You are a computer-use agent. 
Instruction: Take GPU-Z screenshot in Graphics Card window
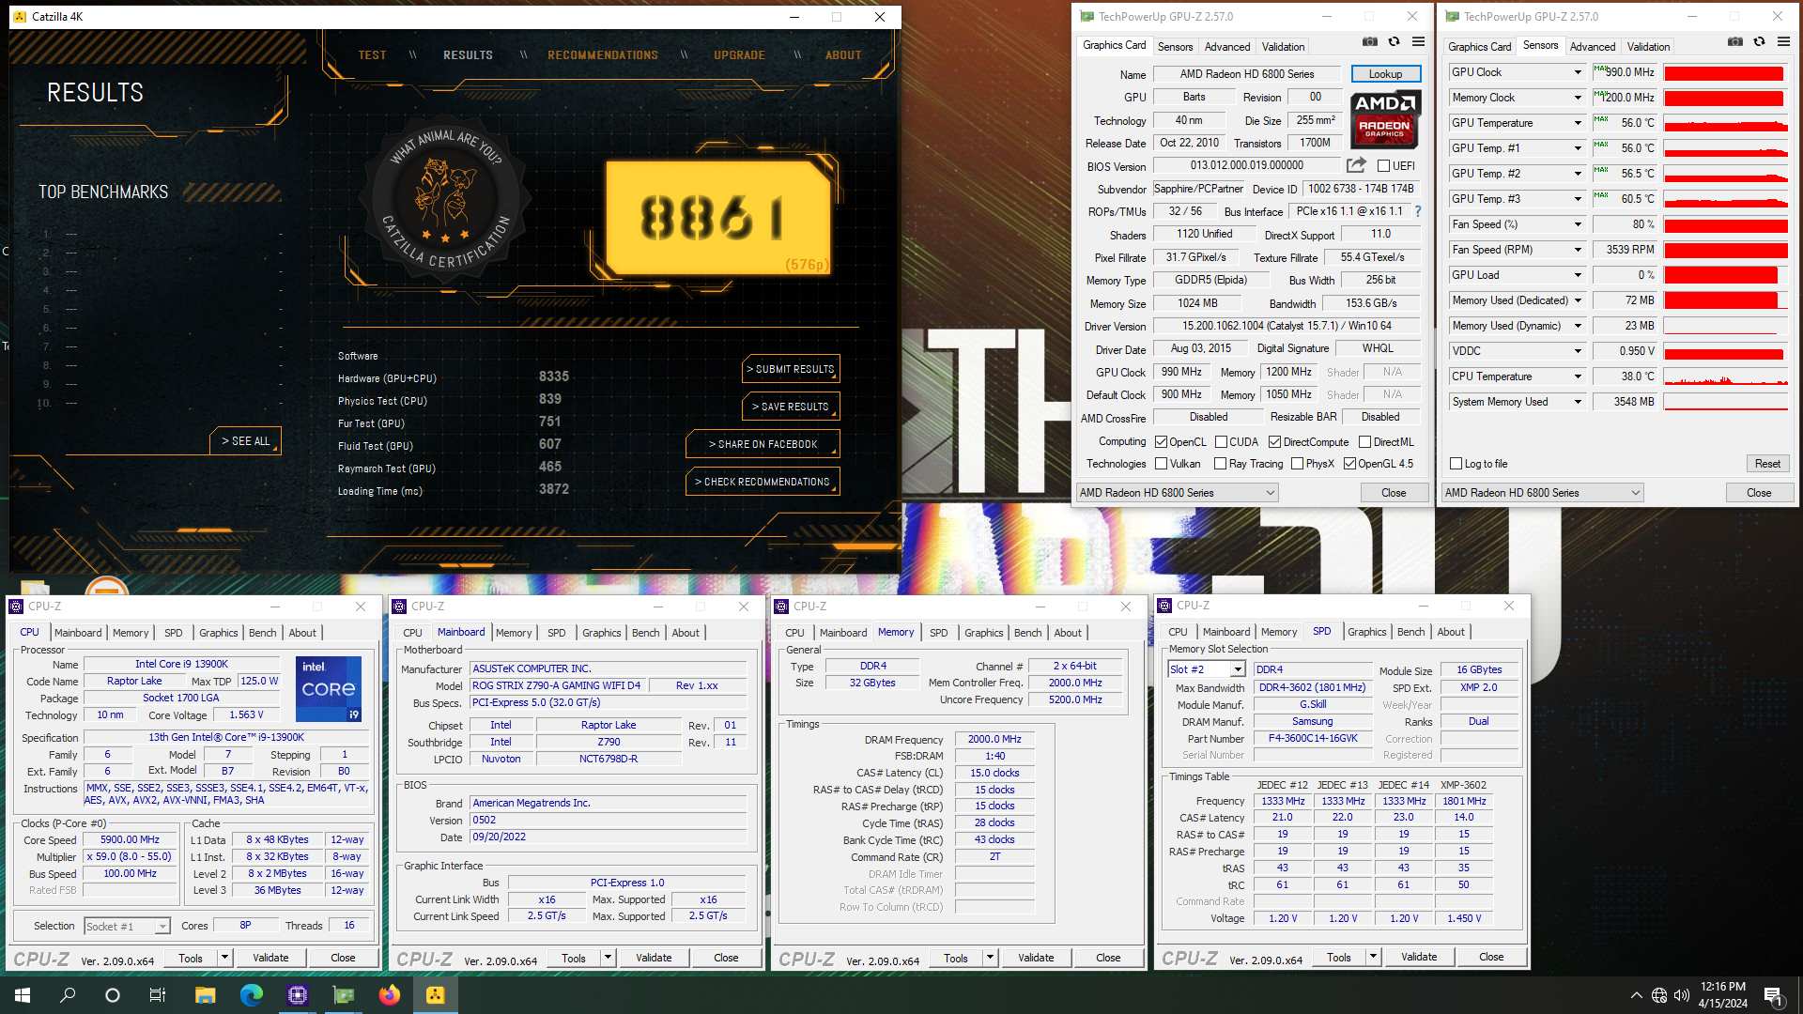click(x=1370, y=42)
